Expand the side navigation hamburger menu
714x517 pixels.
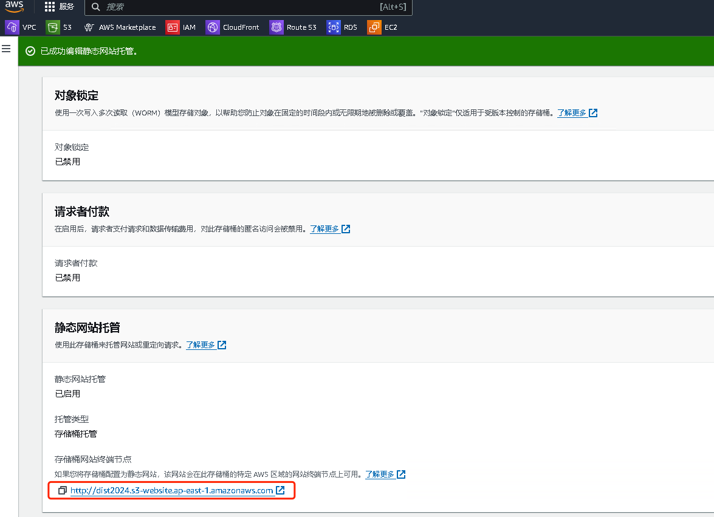pos(6,49)
